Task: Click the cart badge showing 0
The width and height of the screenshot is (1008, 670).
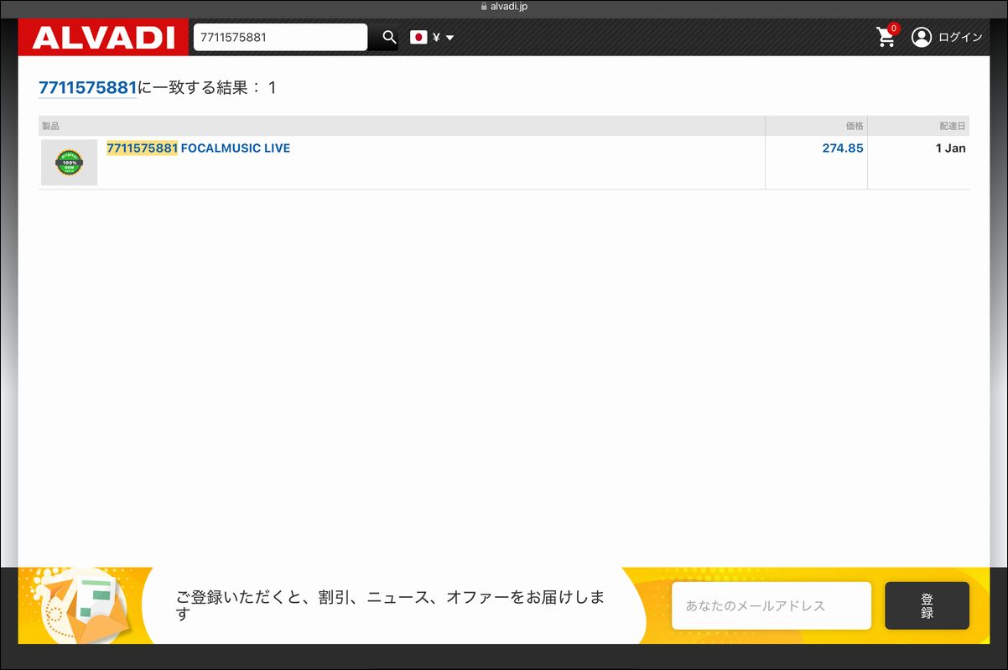Action: click(x=894, y=29)
